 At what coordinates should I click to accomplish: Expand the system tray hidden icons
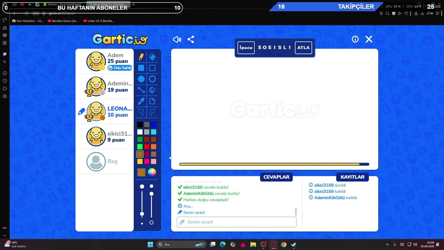pyautogui.click(x=387, y=244)
